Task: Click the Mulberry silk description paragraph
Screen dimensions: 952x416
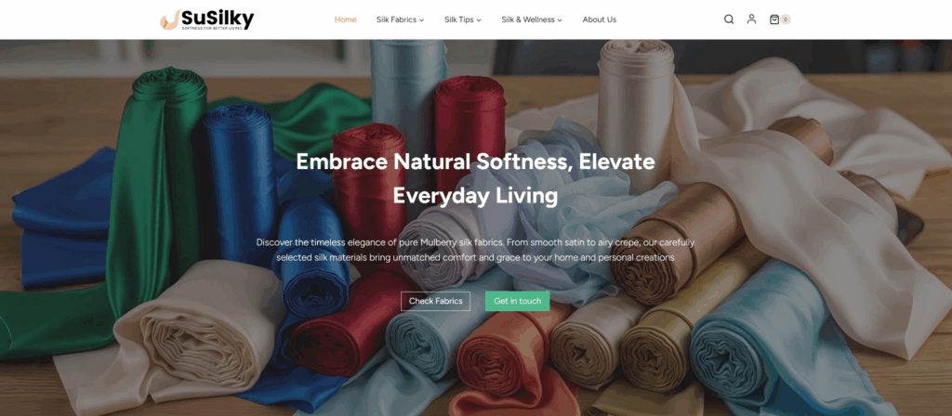Action: (x=475, y=250)
